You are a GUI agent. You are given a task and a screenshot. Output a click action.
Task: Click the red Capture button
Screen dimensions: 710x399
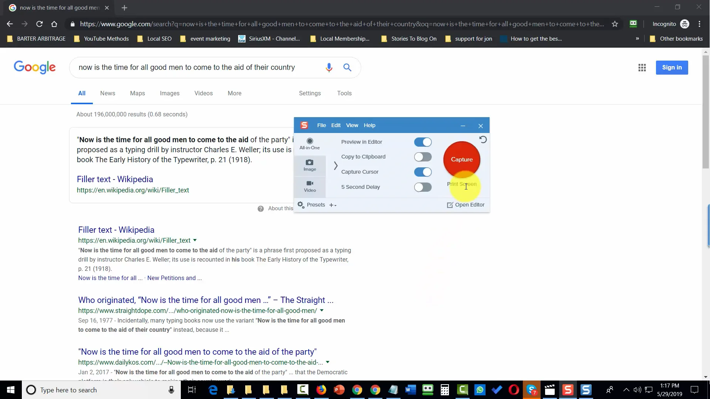click(462, 160)
